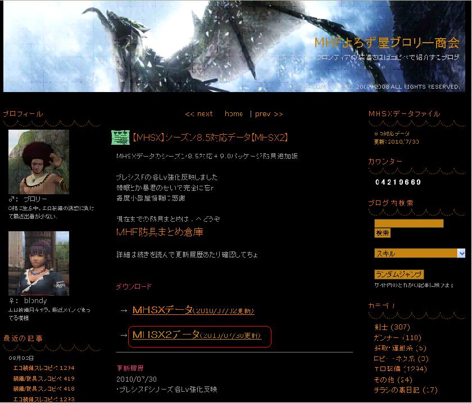Open the MHSXデータ download link

tap(193, 310)
